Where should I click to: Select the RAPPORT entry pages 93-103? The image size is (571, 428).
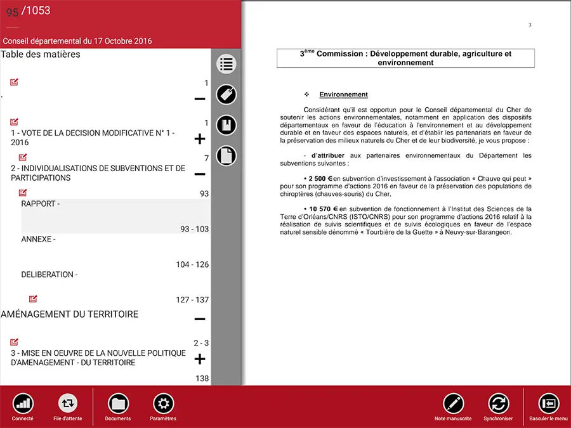[x=116, y=216]
